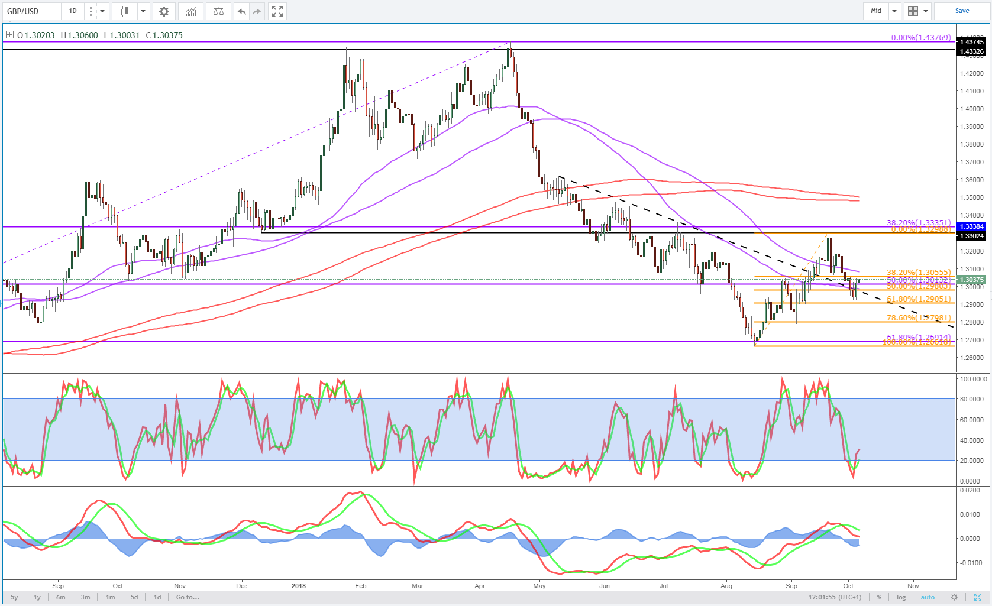
Task: Open the indicators icon
Action: (190, 11)
